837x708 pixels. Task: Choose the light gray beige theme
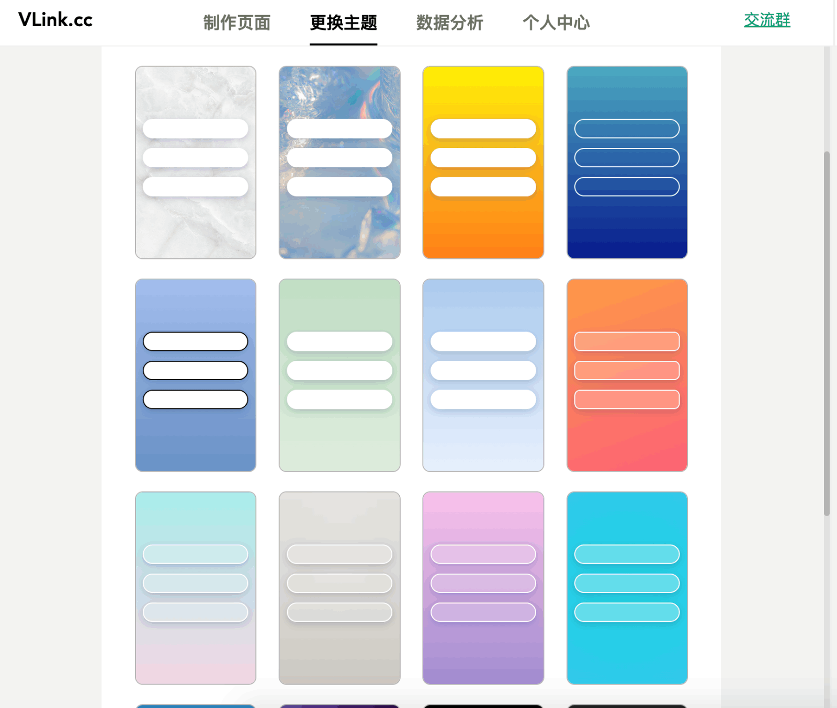(x=340, y=588)
